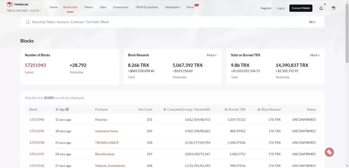Open producer Poloniex details
This screenshot has height=168, width=349.
pos(101,119)
